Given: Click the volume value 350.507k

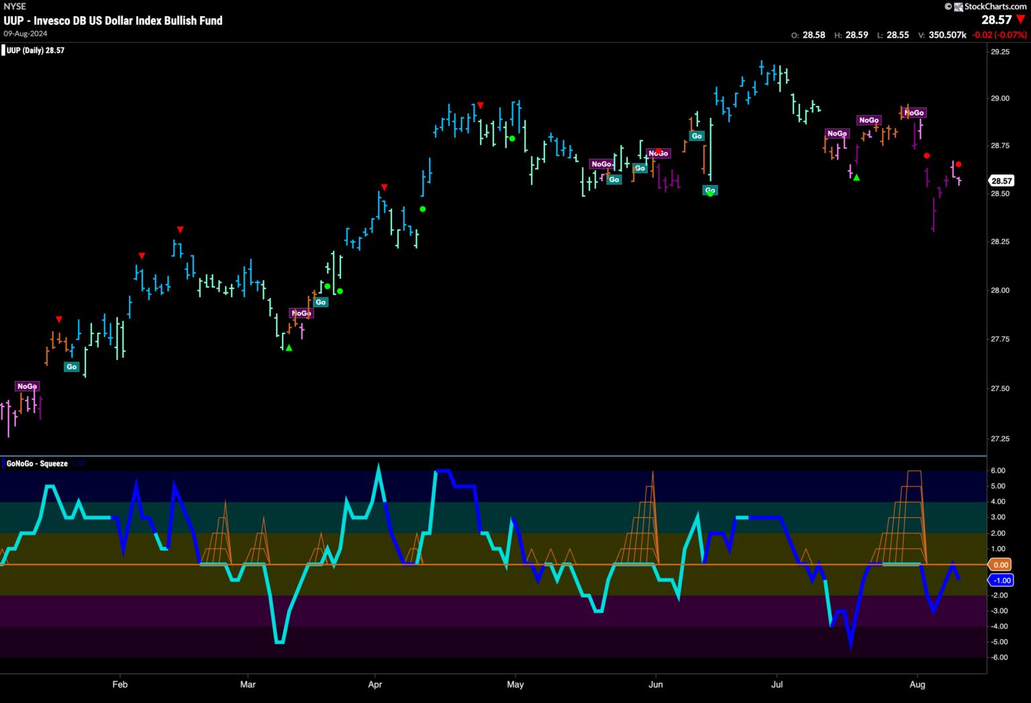Looking at the screenshot, I should pos(947,35).
